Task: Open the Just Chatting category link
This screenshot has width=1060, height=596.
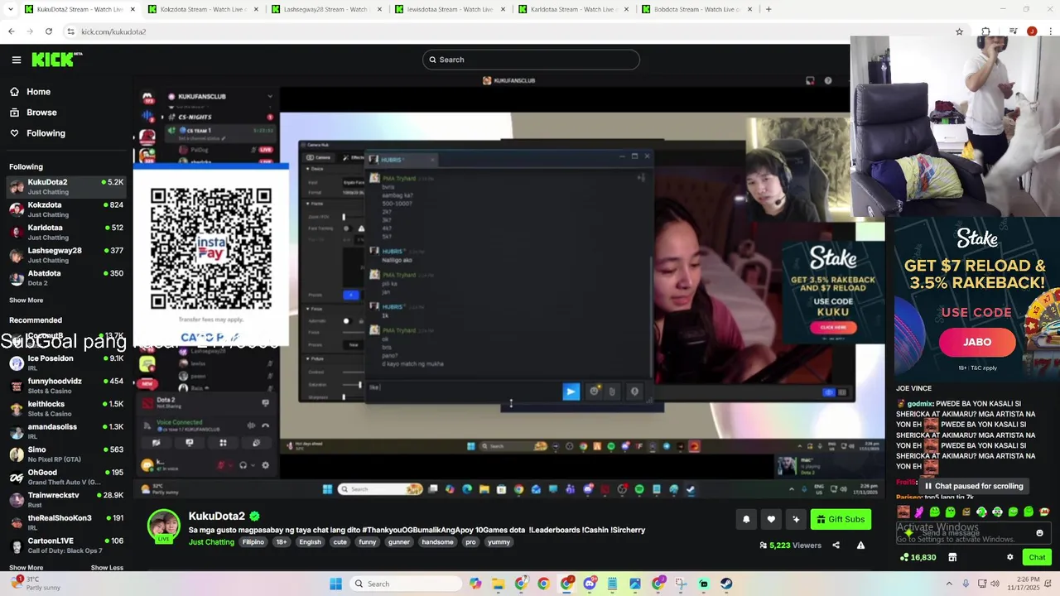Action: pos(211,542)
